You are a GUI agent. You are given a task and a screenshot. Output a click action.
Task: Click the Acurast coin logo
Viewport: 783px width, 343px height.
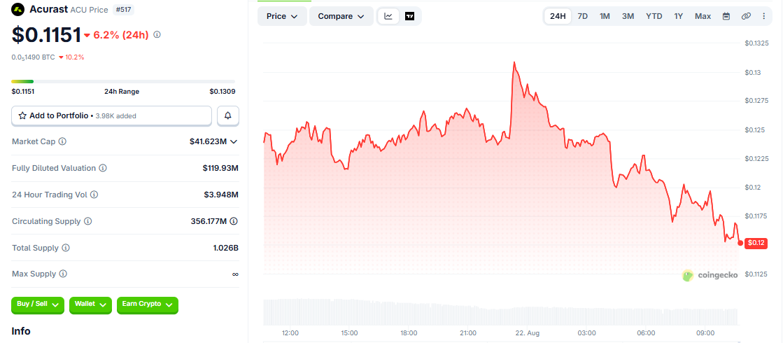coord(18,9)
